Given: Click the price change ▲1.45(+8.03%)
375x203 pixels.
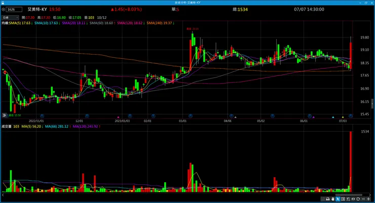Looking at the screenshot, I should (126, 9).
